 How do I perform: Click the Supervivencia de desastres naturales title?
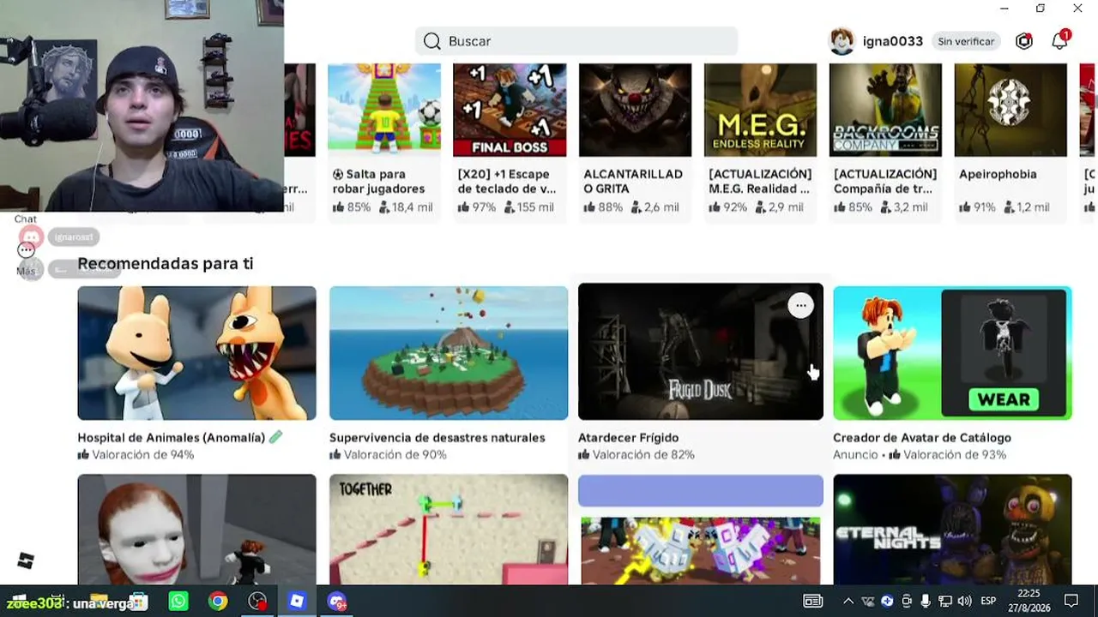coord(437,438)
